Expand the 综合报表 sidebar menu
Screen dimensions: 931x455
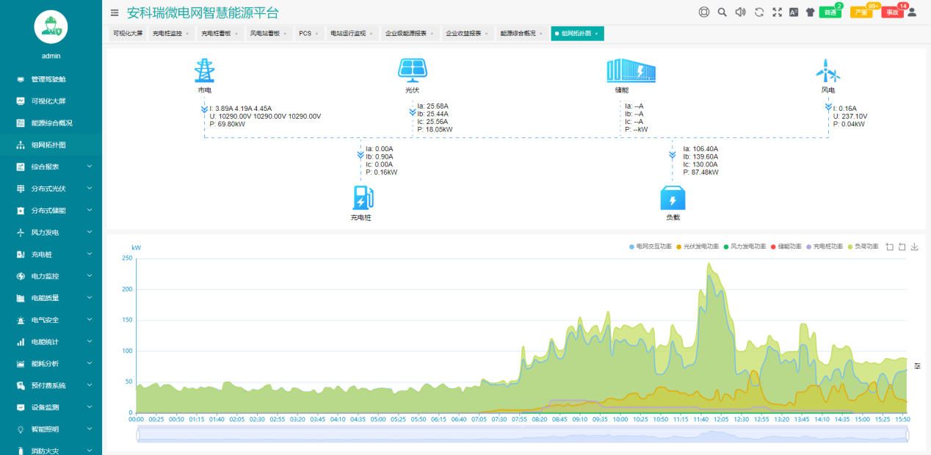(51, 167)
